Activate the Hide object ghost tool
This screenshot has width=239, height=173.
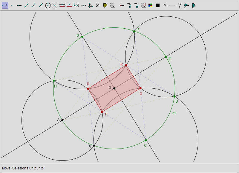point(112,5)
